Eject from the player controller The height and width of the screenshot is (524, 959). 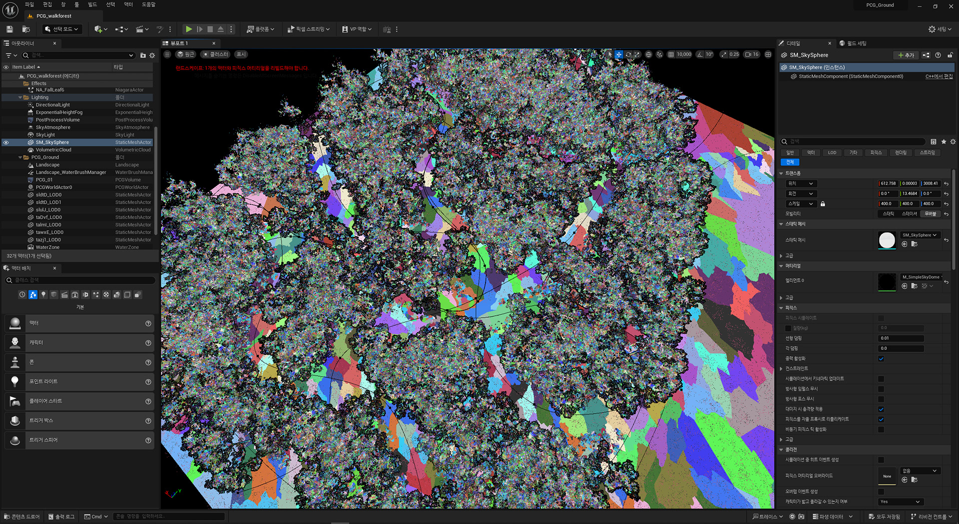pos(221,29)
